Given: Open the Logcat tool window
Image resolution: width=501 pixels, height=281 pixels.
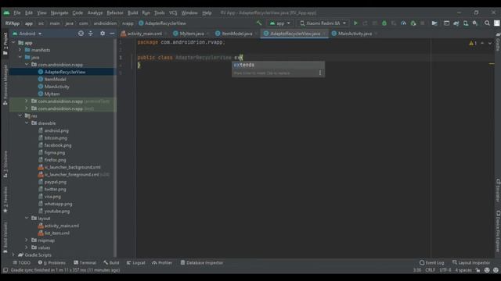Looking at the screenshot, I should point(135,263).
